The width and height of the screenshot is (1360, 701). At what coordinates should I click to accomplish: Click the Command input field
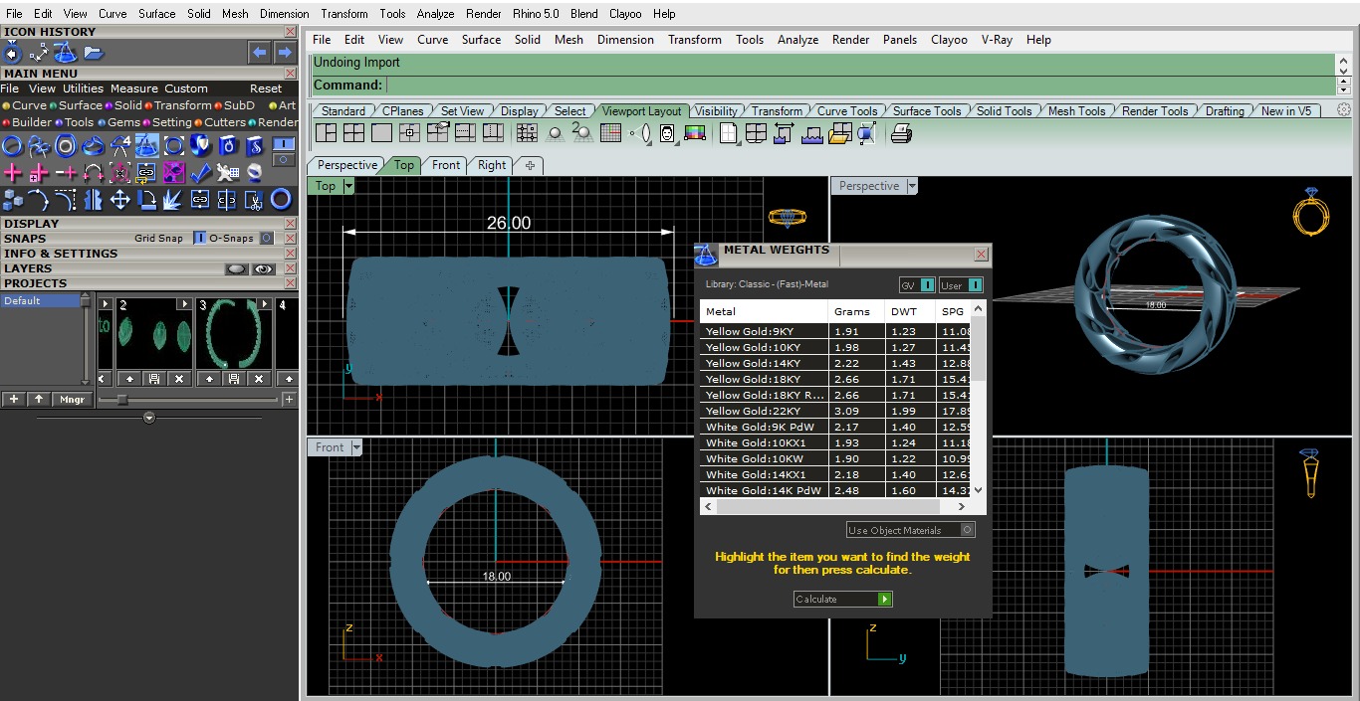[859, 86]
